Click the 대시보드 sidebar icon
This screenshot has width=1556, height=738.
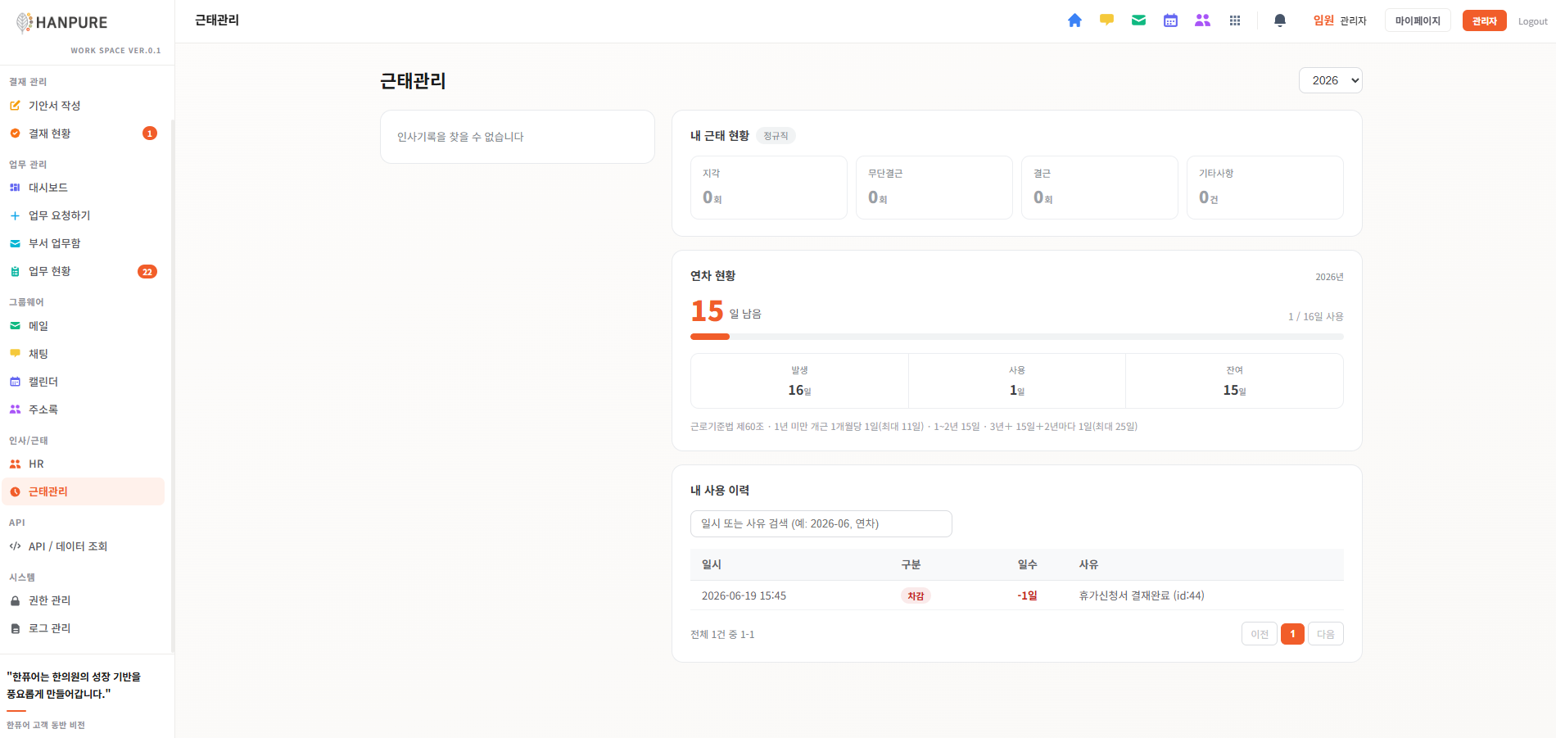(15, 188)
